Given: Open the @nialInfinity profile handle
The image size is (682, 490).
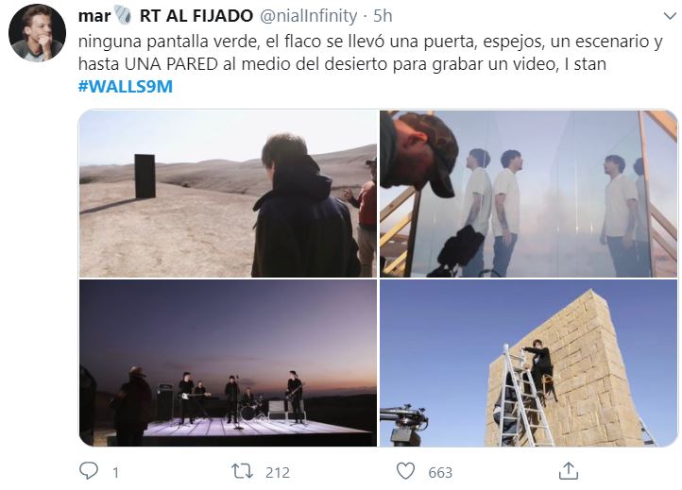Looking at the screenshot, I should click(308, 16).
